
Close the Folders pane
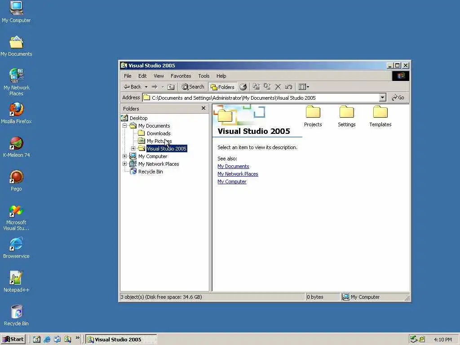click(203, 108)
